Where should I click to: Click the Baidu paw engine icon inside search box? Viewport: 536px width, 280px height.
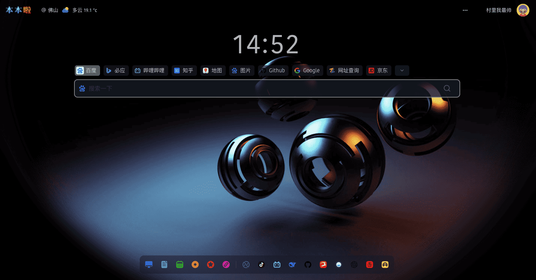(82, 88)
